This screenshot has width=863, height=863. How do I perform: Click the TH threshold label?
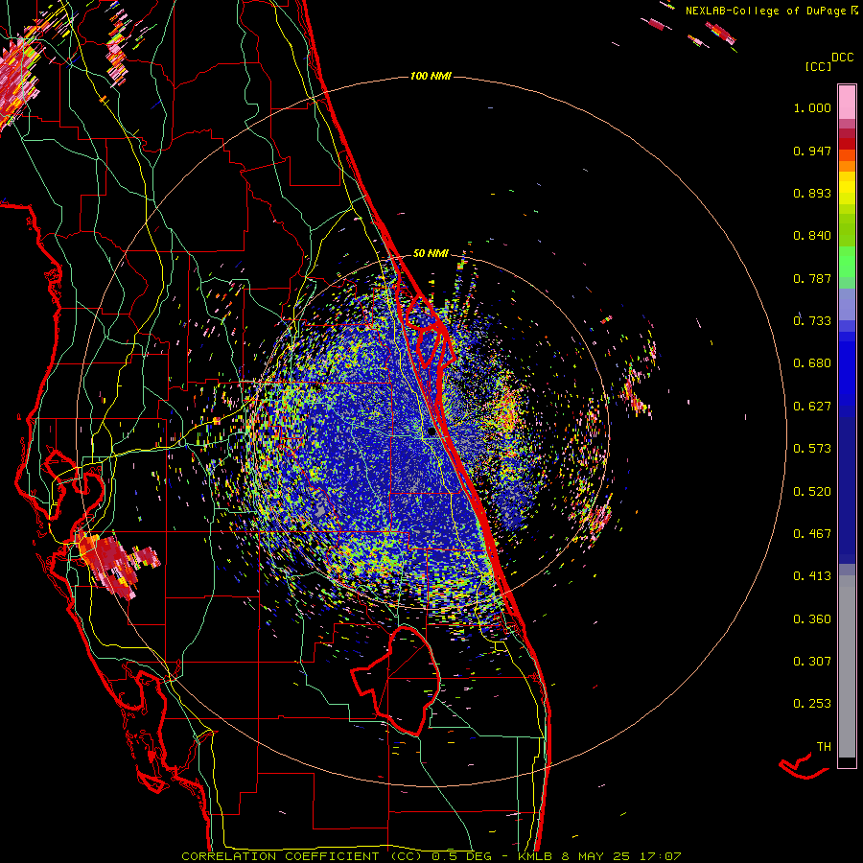(x=824, y=747)
